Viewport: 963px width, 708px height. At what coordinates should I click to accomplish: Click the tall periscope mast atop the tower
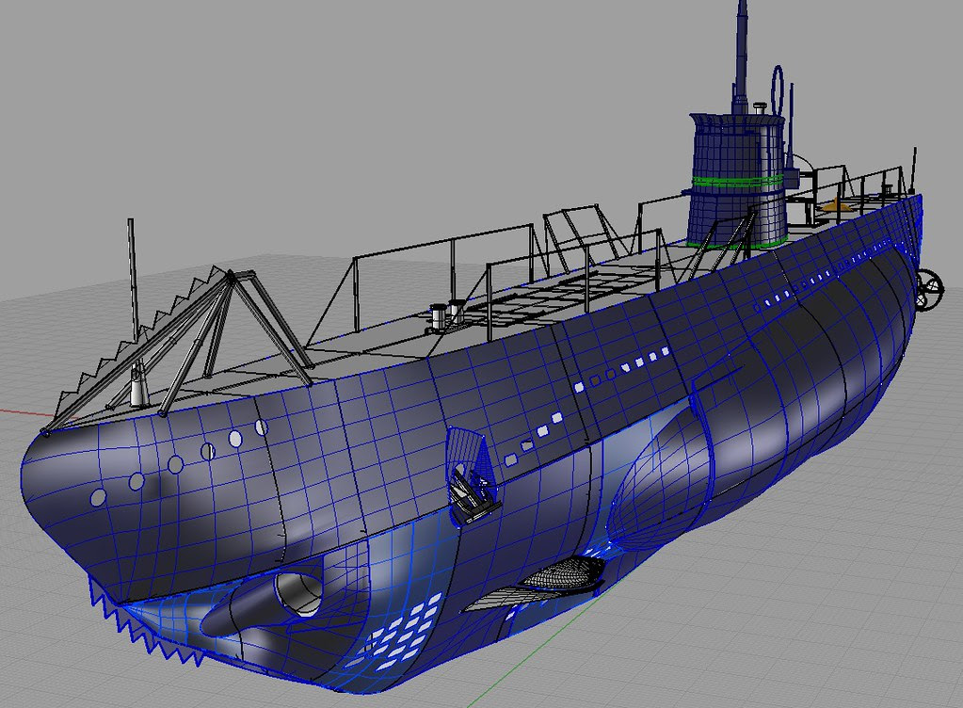coord(741,56)
